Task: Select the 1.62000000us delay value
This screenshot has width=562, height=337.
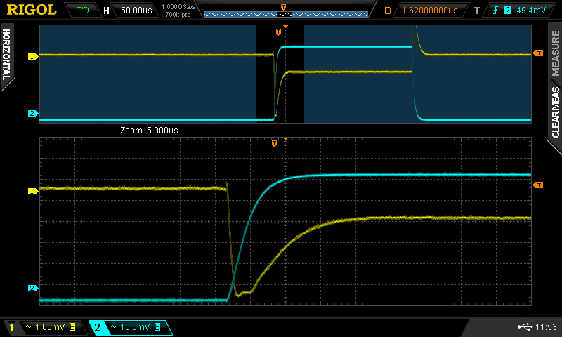Action: point(429,11)
